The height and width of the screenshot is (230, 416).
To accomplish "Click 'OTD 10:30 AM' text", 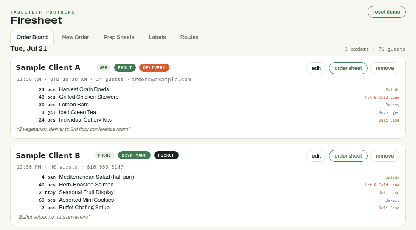I will [68, 79].
